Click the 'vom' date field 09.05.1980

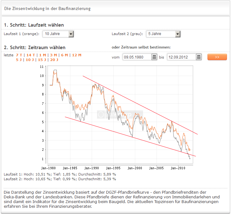[137, 57]
